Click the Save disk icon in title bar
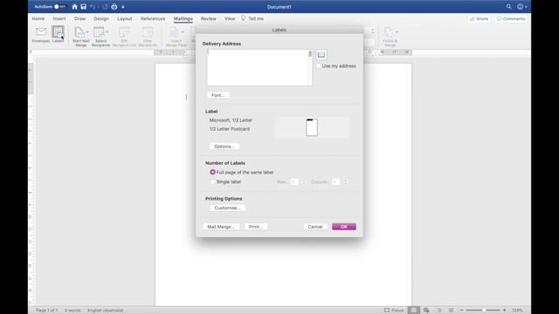This screenshot has height=314, width=559. coord(84,7)
